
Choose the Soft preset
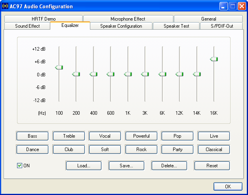(x=105, y=150)
